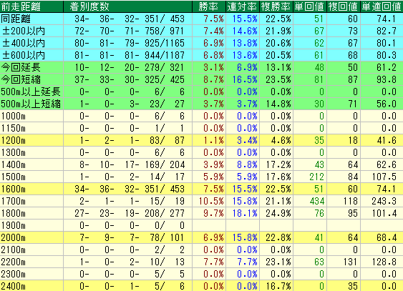Click the 2400m row label
The height and width of the screenshot is (291, 403).
(x=14, y=286)
